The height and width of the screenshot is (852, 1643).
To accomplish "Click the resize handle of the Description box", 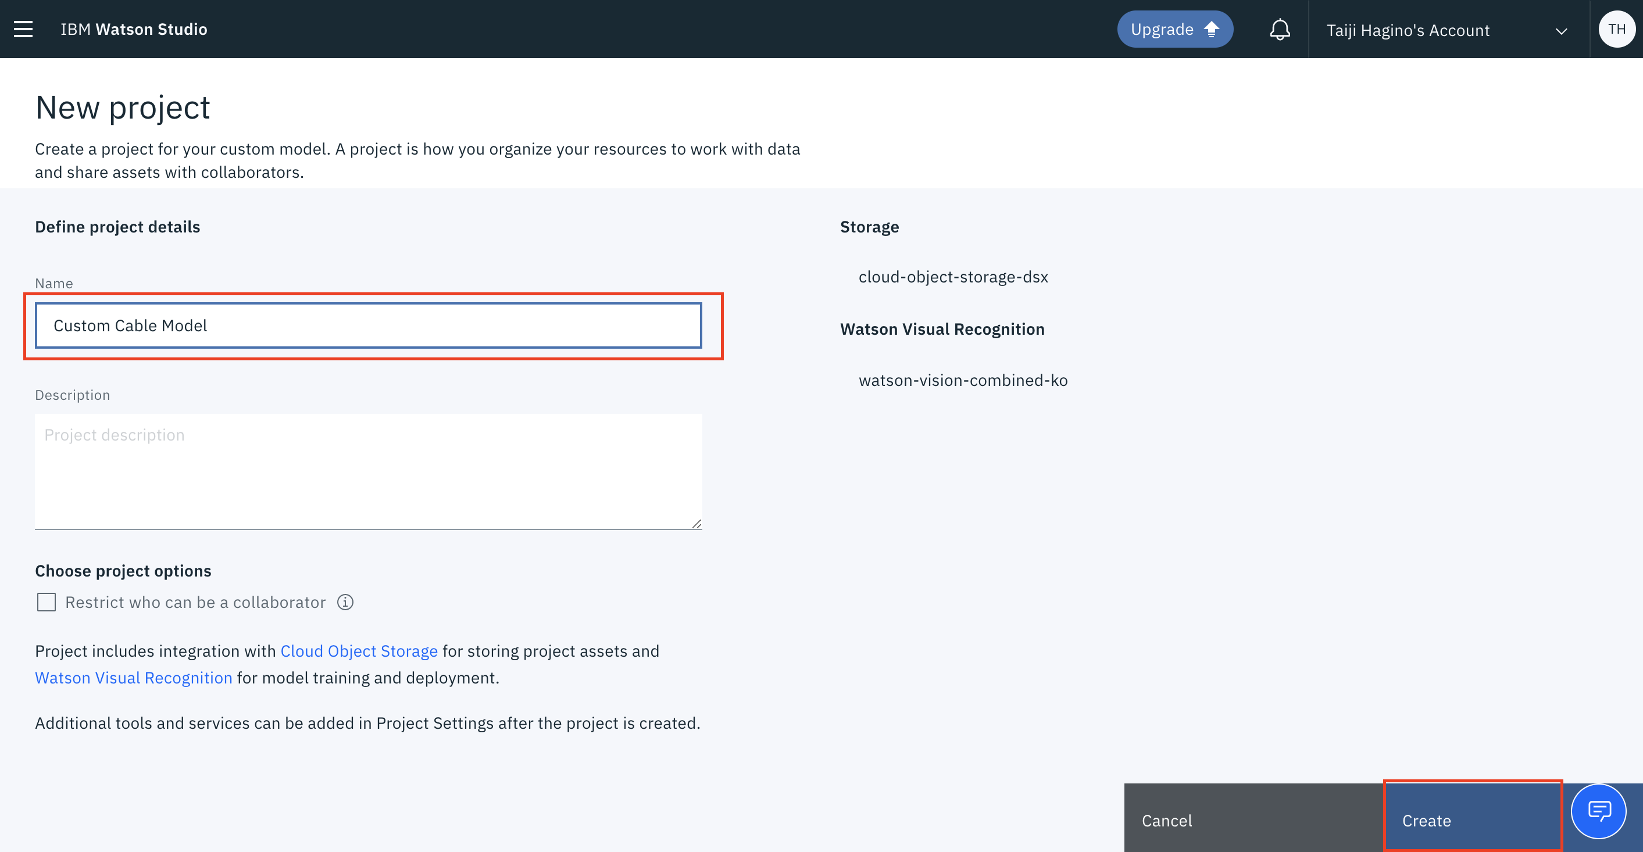I will tap(697, 524).
